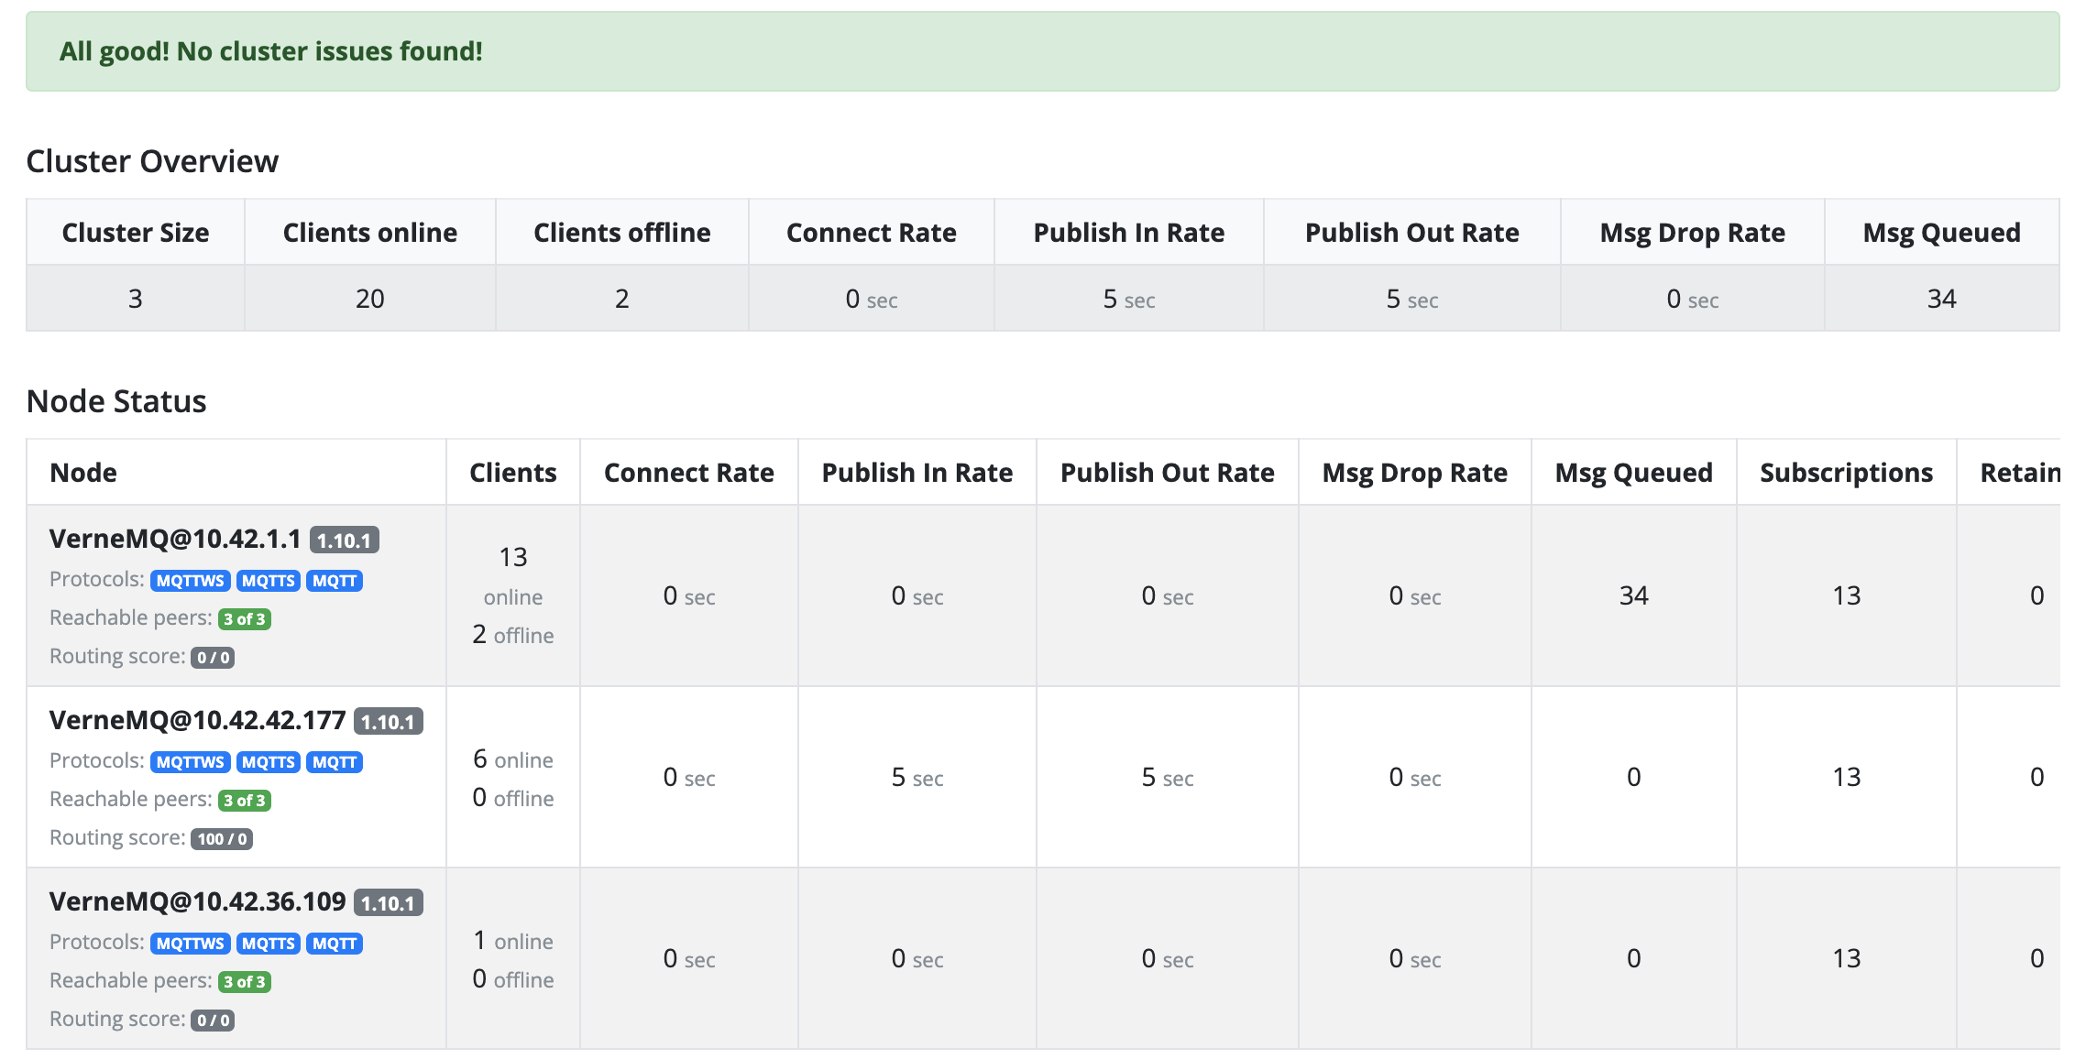Click the MQTT badge for VerneMQ@10.42.1.1

[x=335, y=581]
